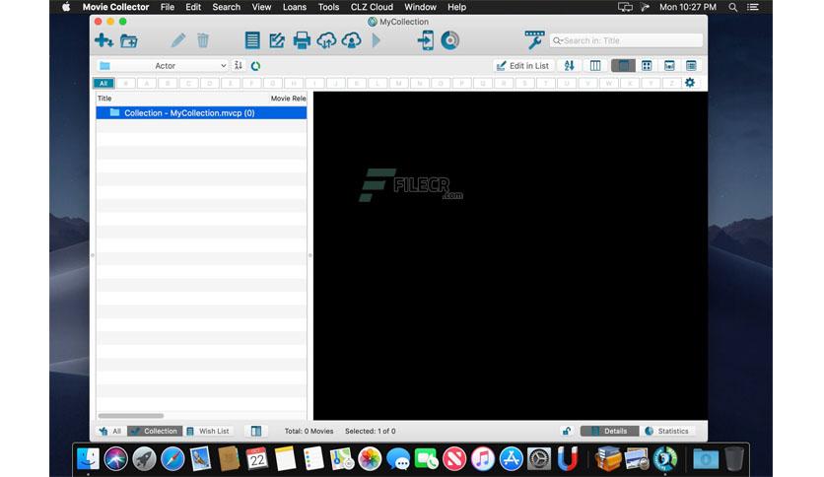Switch to the Details panel
The image size is (824, 477).
609,431
